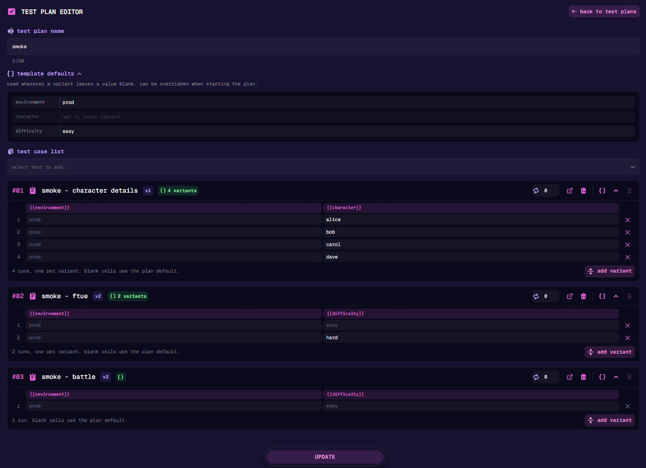Click the character default field

347,117
